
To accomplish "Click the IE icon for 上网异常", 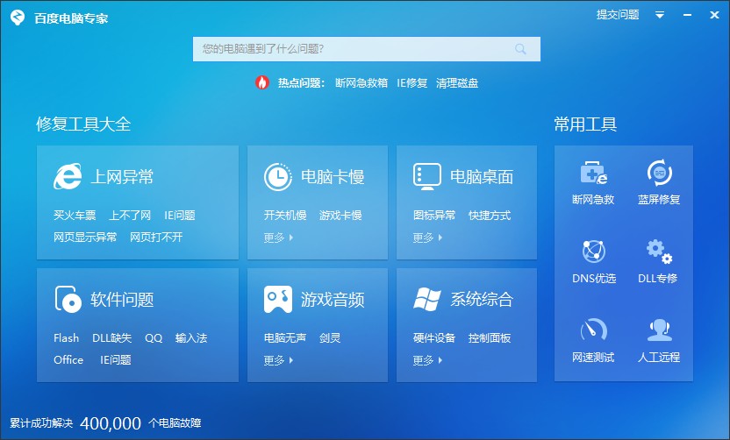I will point(68,176).
